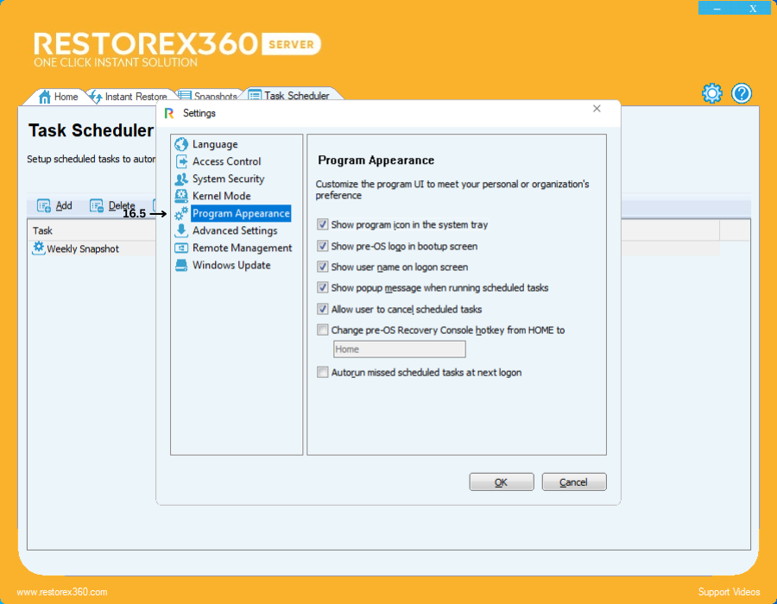Click Cancel in Settings dialog
The width and height of the screenshot is (777, 604).
[x=574, y=481]
